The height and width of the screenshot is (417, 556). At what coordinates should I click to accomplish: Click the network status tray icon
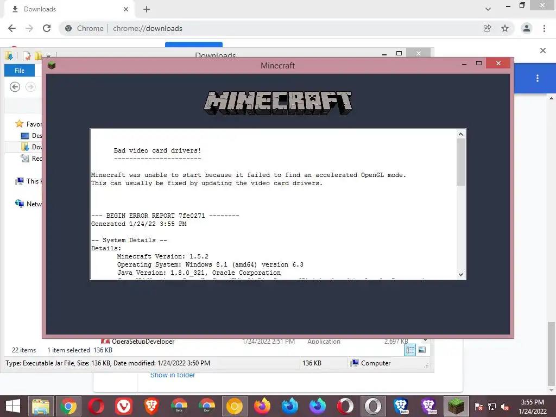tap(492, 407)
